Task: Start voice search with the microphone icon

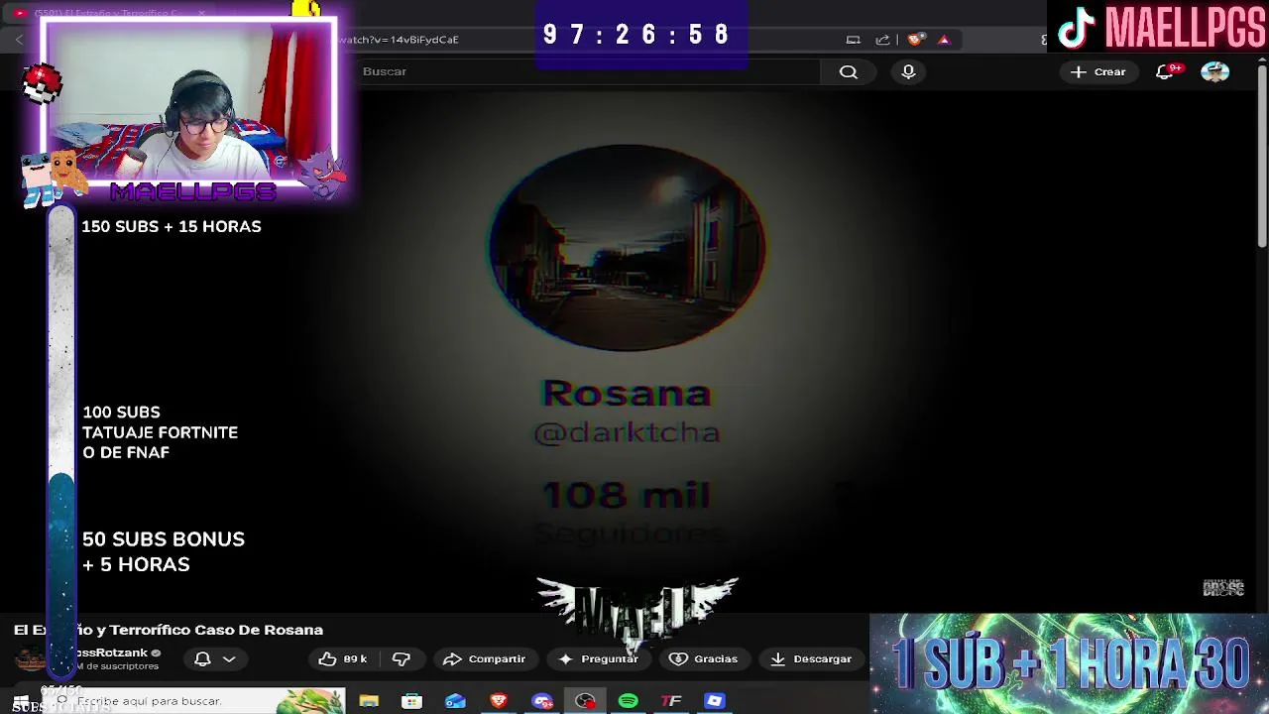Action: click(908, 71)
